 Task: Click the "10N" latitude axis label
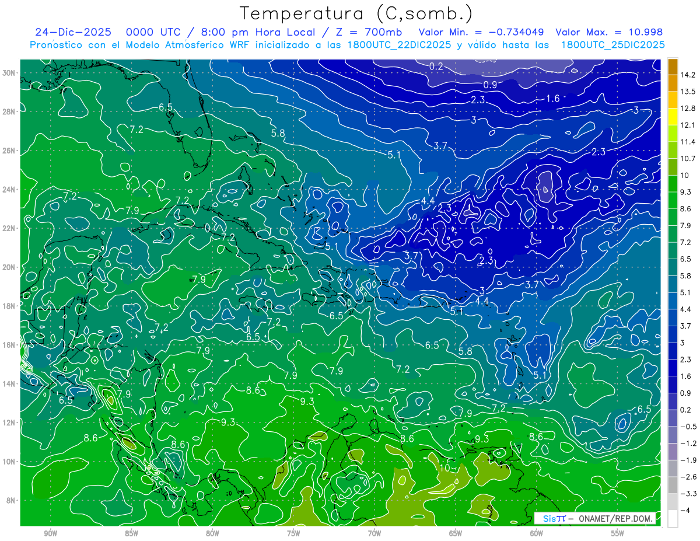(x=10, y=462)
